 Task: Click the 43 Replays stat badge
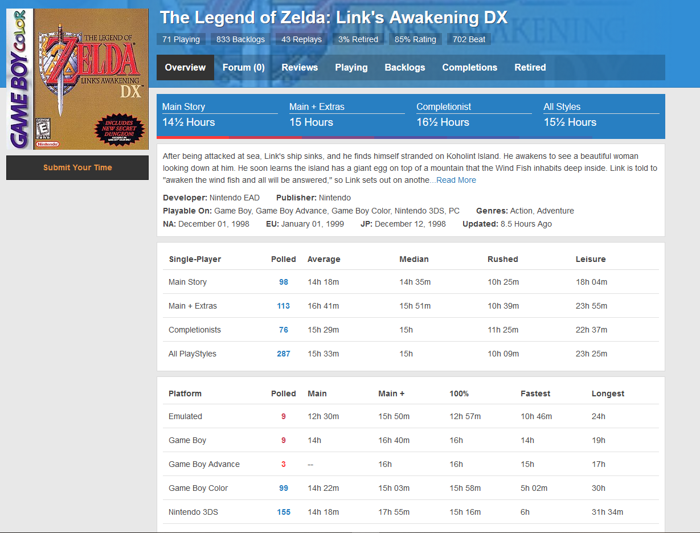pos(301,39)
